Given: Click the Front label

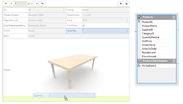Looking at the screenshot, I should [7, 31].
